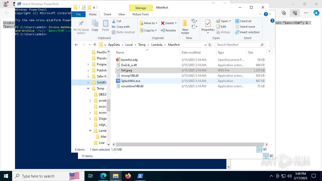Collapse the Temp folder in the tree

click(88, 88)
